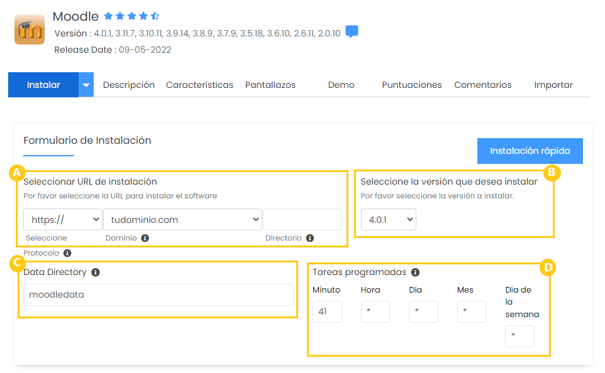Click the Moodle application logo icon
Image resolution: width=605 pixels, height=373 pixels.
coord(30,30)
